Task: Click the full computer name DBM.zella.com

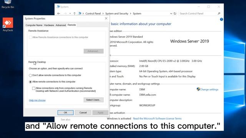Action: pyautogui.click(x=148, y=95)
